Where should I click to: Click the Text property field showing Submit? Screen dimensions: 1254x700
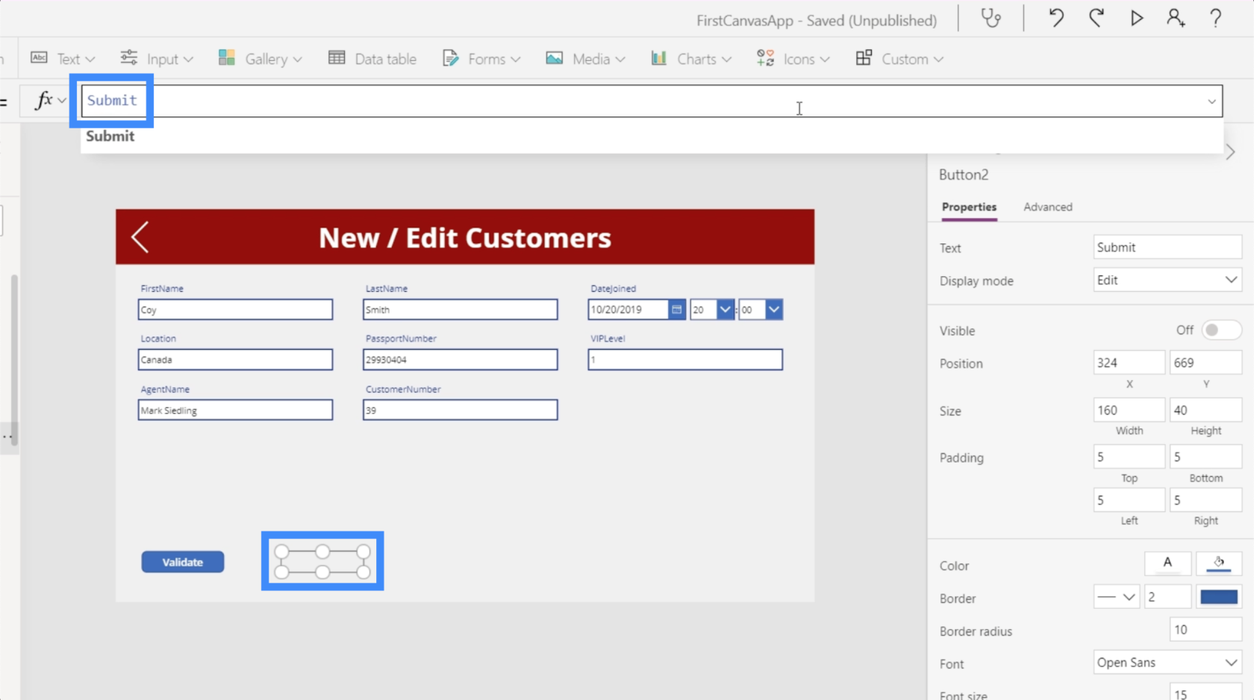click(x=1167, y=247)
